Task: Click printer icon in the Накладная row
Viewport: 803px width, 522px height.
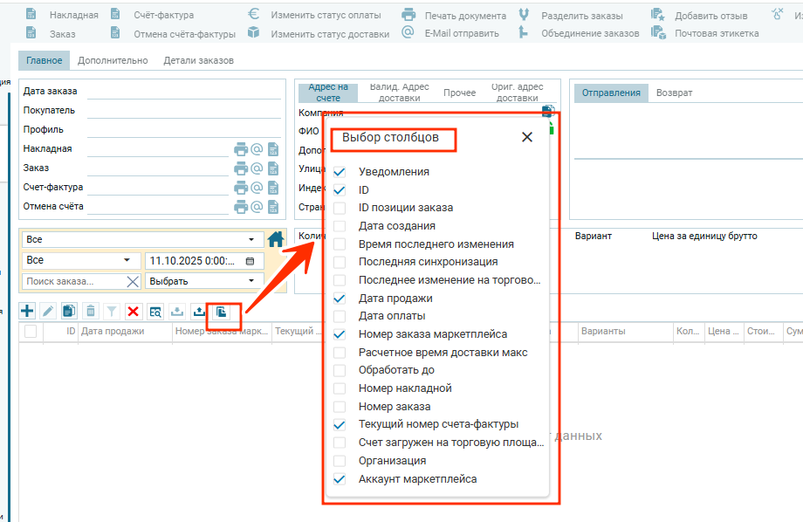Action: click(x=241, y=149)
